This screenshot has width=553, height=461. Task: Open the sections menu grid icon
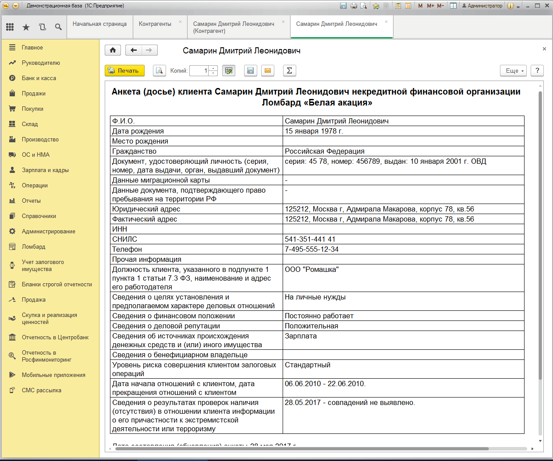point(10,27)
